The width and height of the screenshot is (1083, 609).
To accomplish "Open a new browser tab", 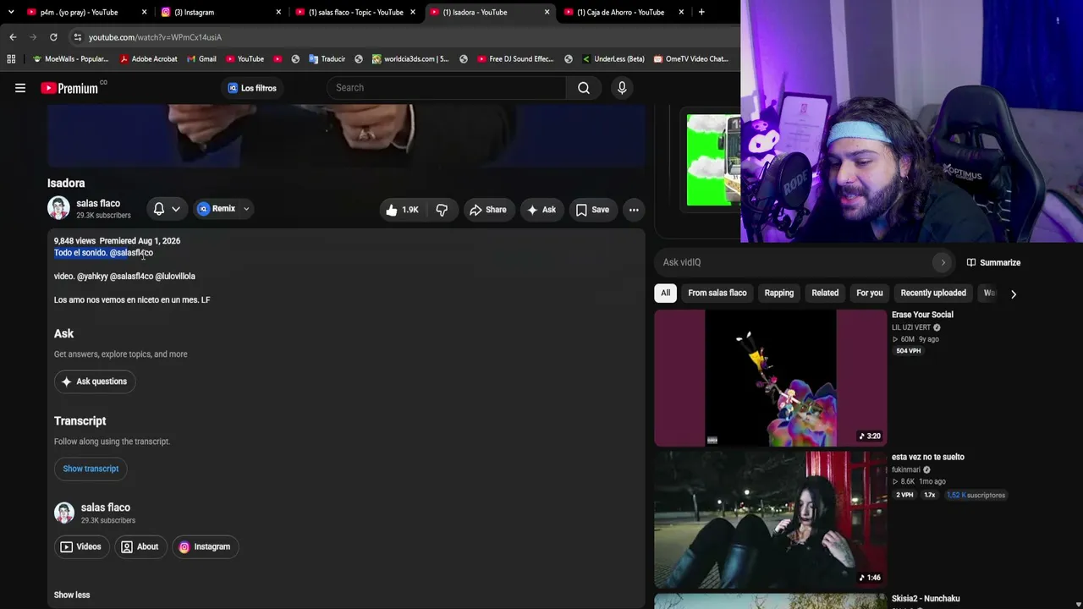I will coord(701,12).
